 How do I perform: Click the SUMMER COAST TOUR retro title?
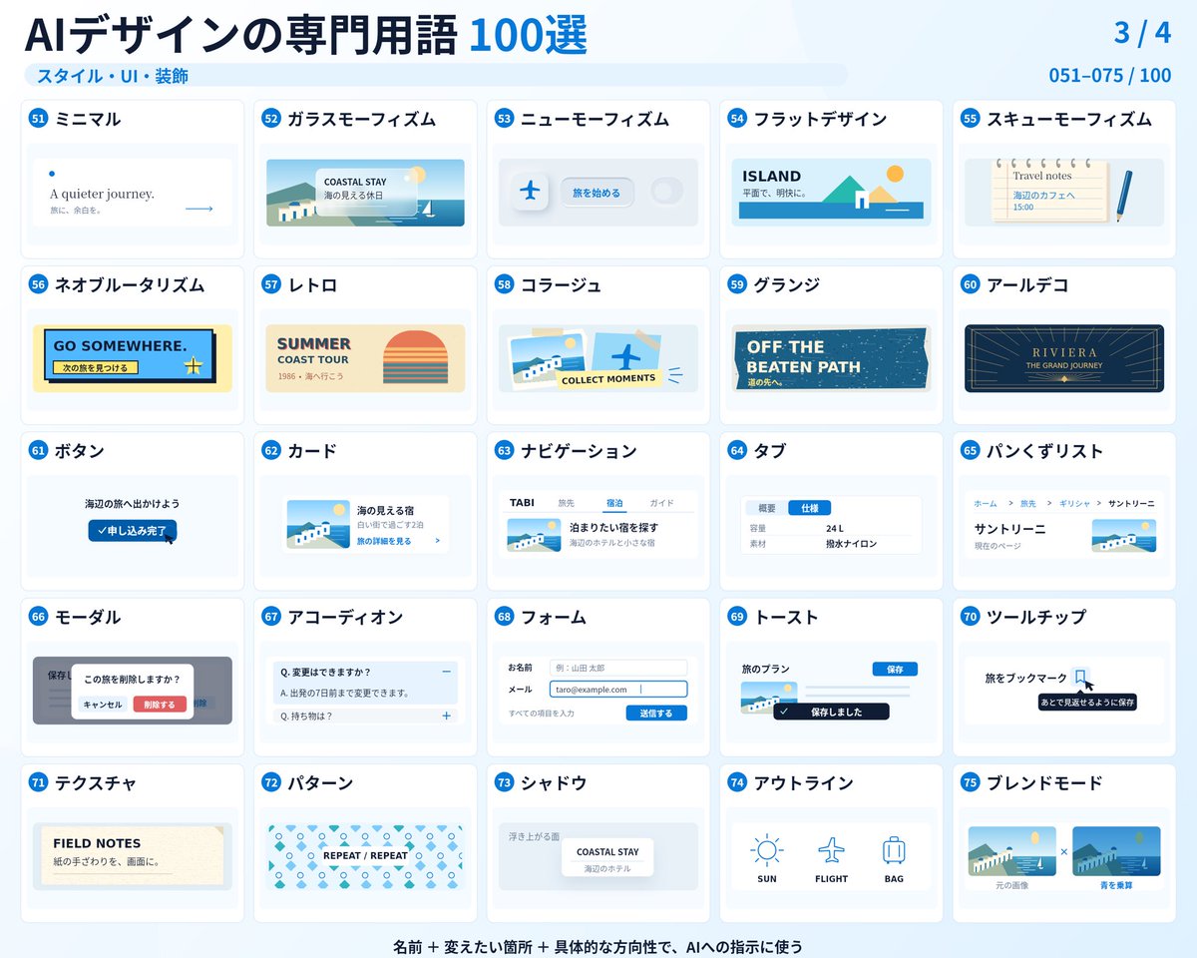[x=314, y=350]
